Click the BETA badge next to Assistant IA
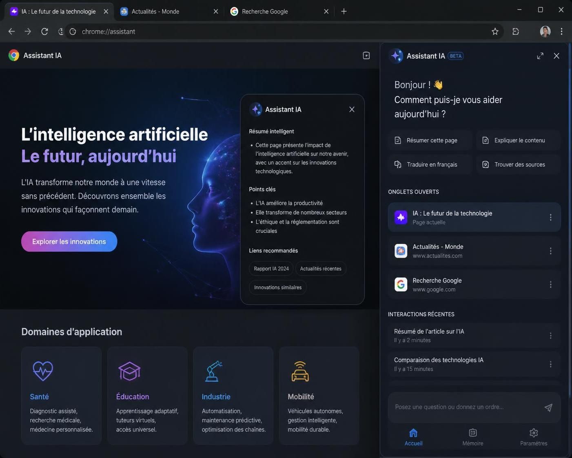Image resolution: width=572 pixels, height=458 pixels. coord(456,56)
